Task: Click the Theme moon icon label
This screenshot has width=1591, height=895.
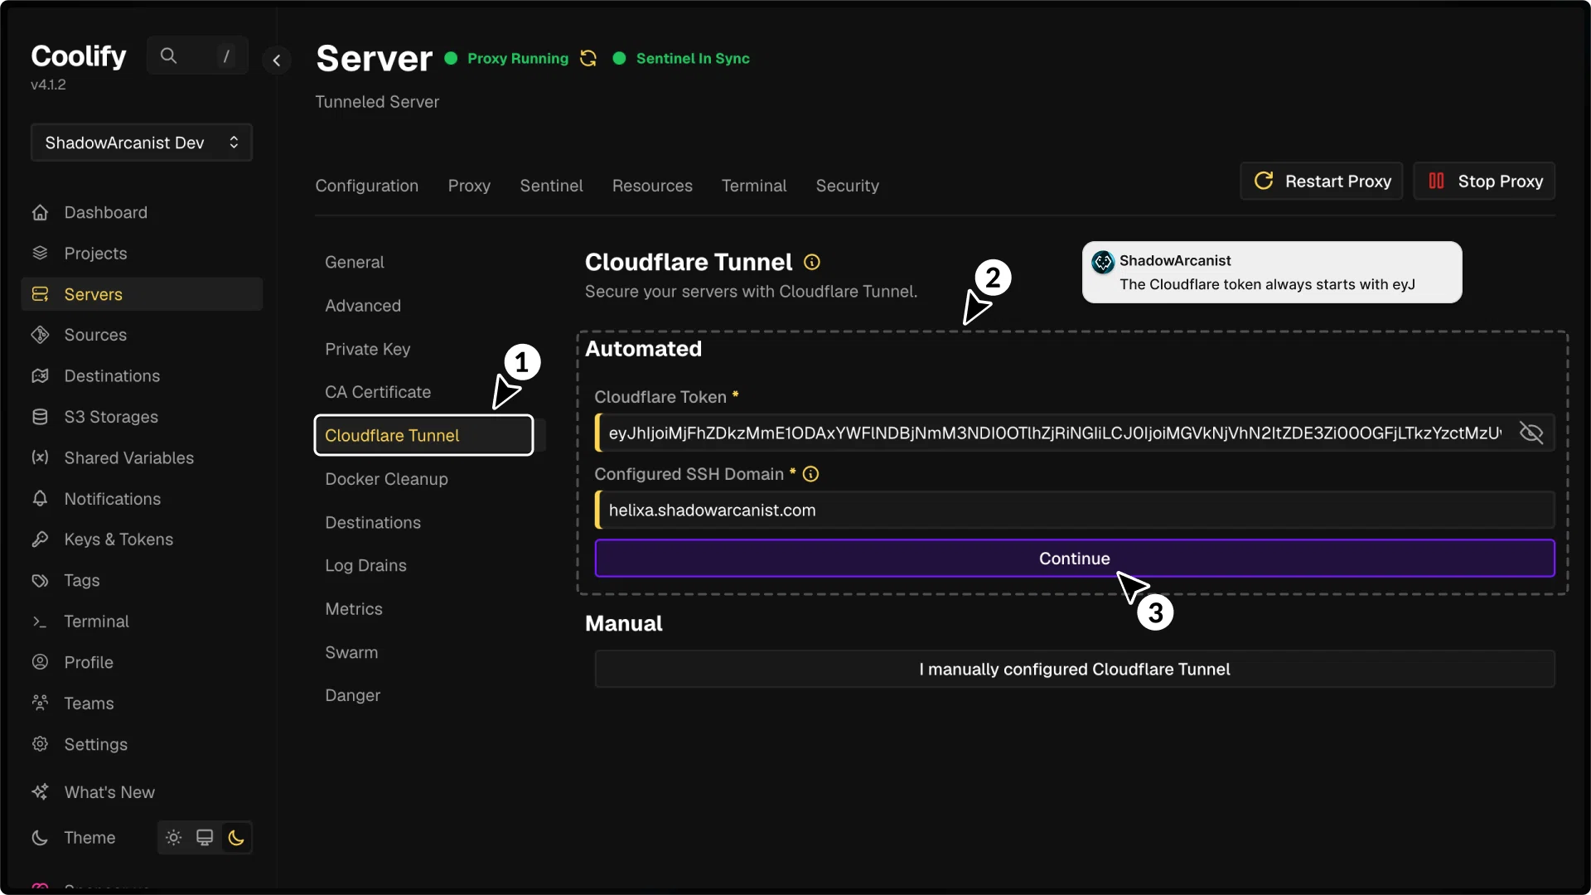Action: pos(40,838)
